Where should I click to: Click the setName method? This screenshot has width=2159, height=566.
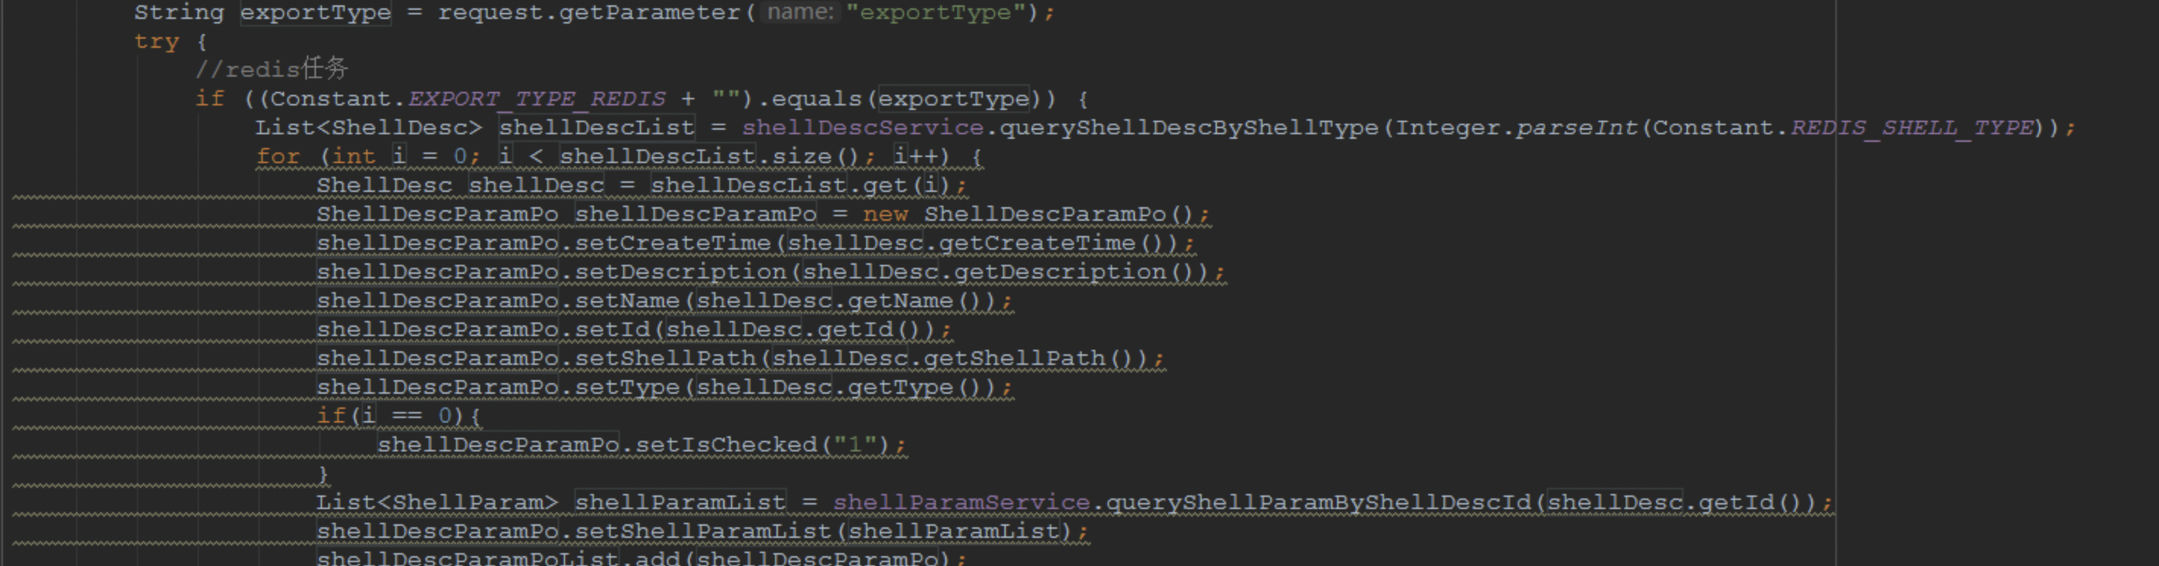[627, 300]
